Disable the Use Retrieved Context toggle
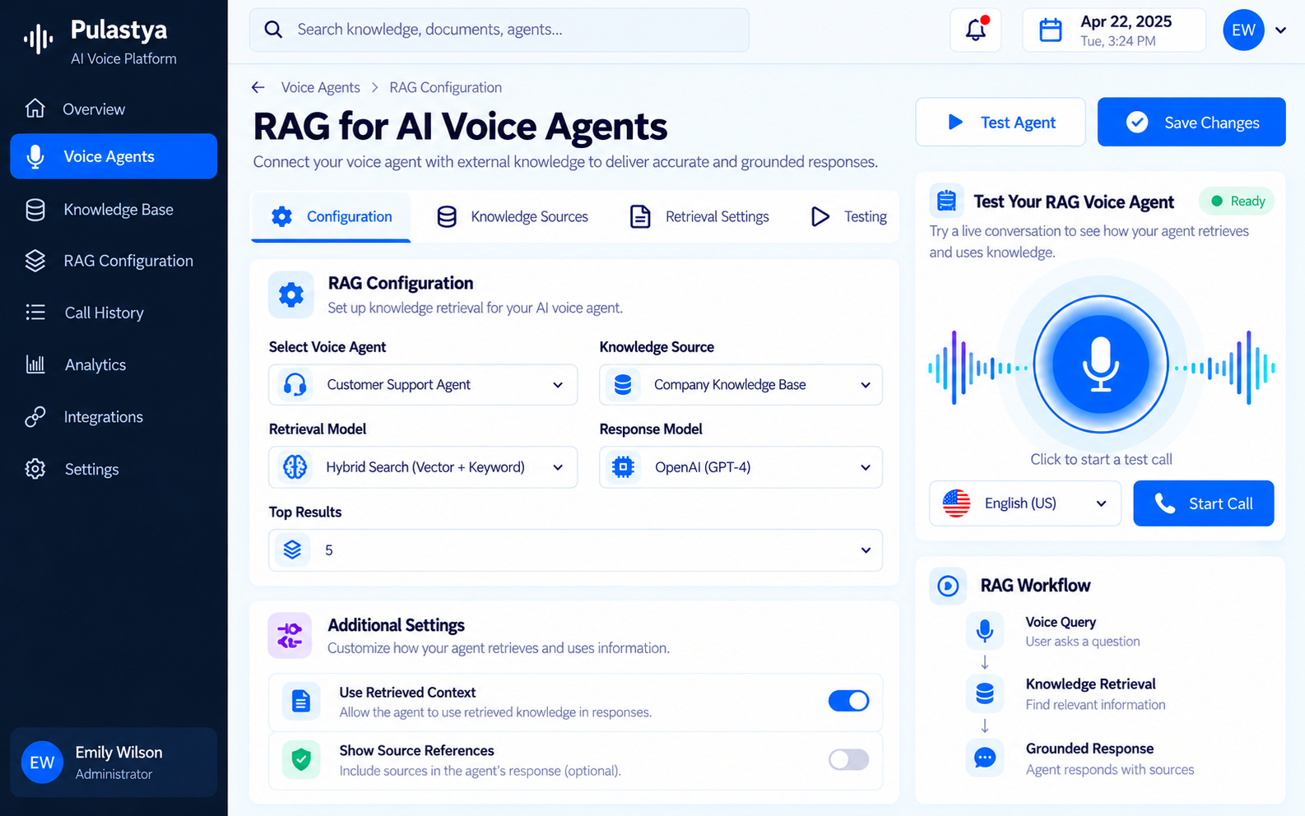 point(848,701)
